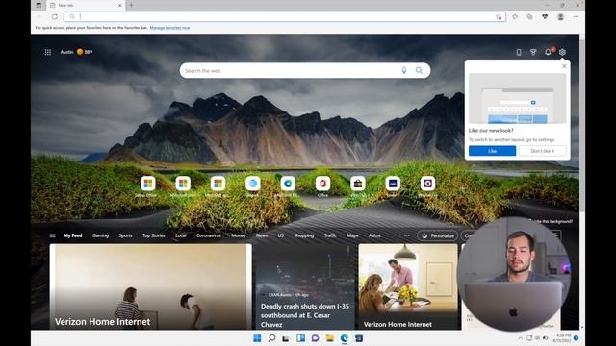This screenshot has width=616, height=346.
Task: Open taskbar Search
Action: 271,338
